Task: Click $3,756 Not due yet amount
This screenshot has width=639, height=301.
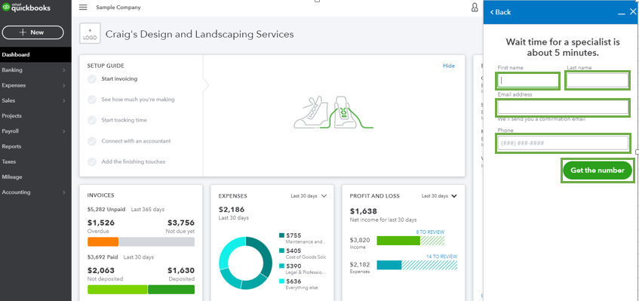Action: pyautogui.click(x=180, y=223)
